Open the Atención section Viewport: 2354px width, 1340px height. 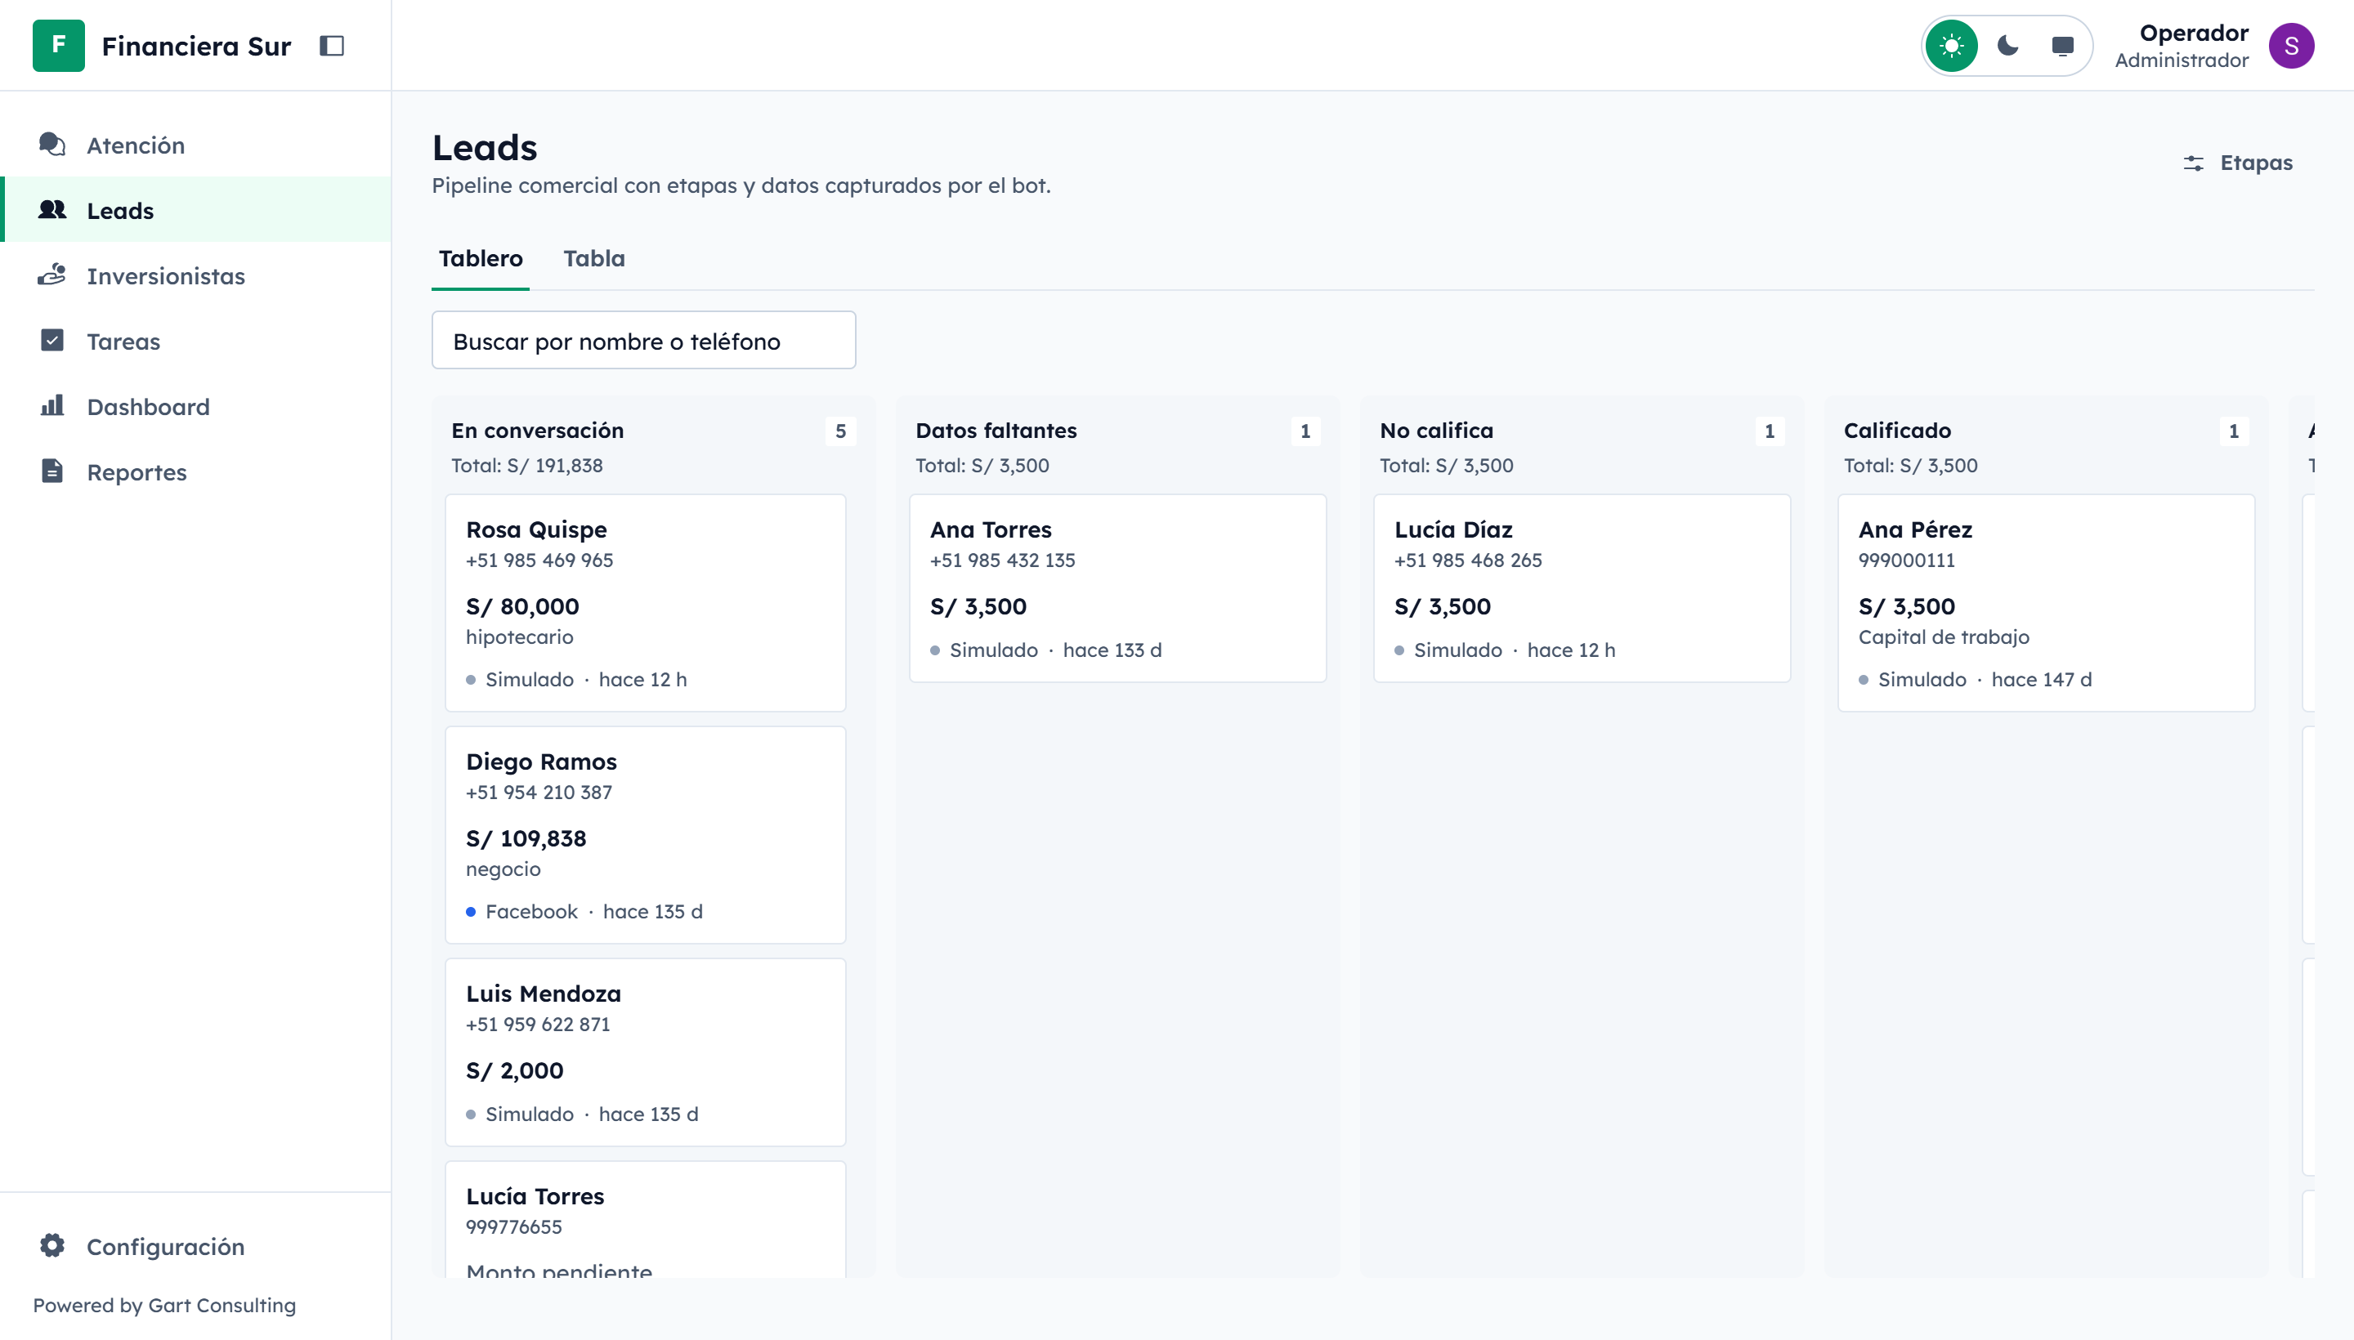click(195, 145)
